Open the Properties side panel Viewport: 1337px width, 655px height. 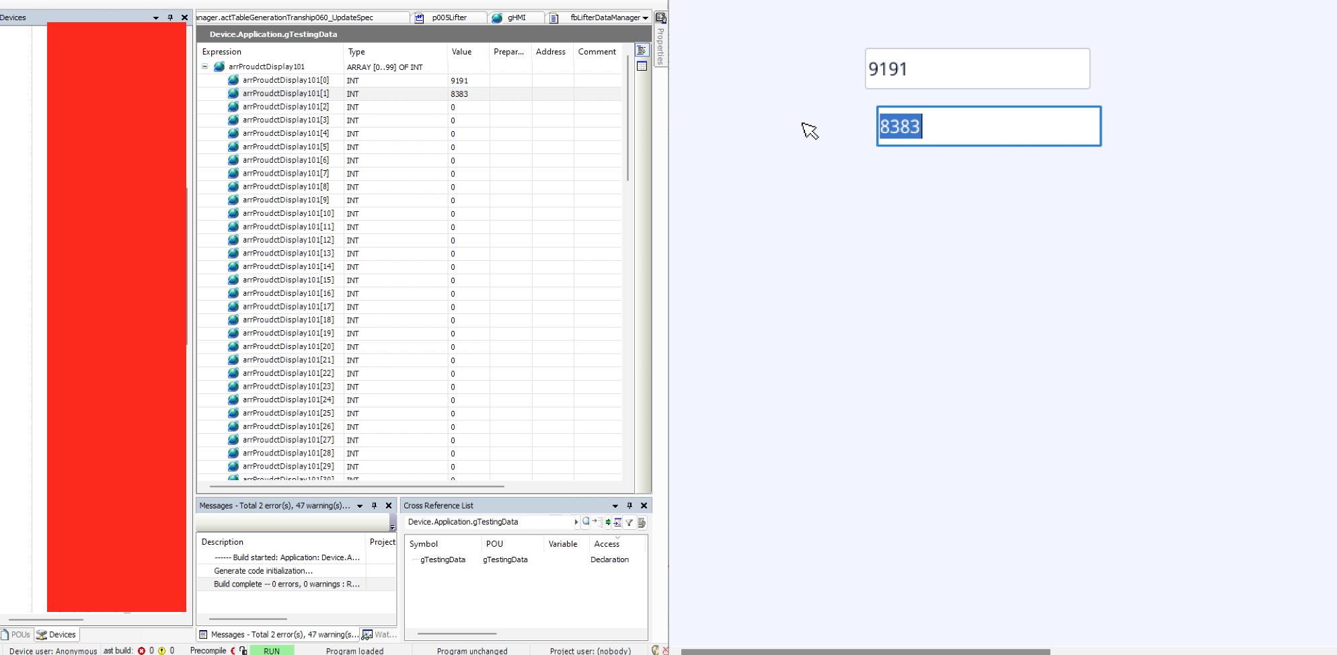point(660,46)
